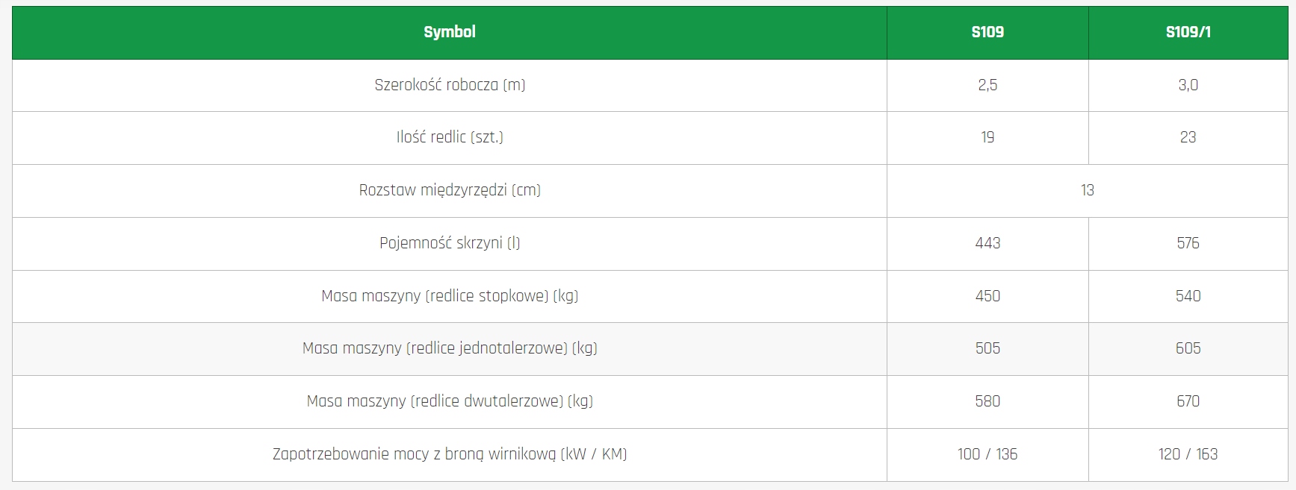The width and height of the screenshot is (1296, 490).
Task: Select the 670 mass value
Action: pyautogui.click(x=1188, y=401)
